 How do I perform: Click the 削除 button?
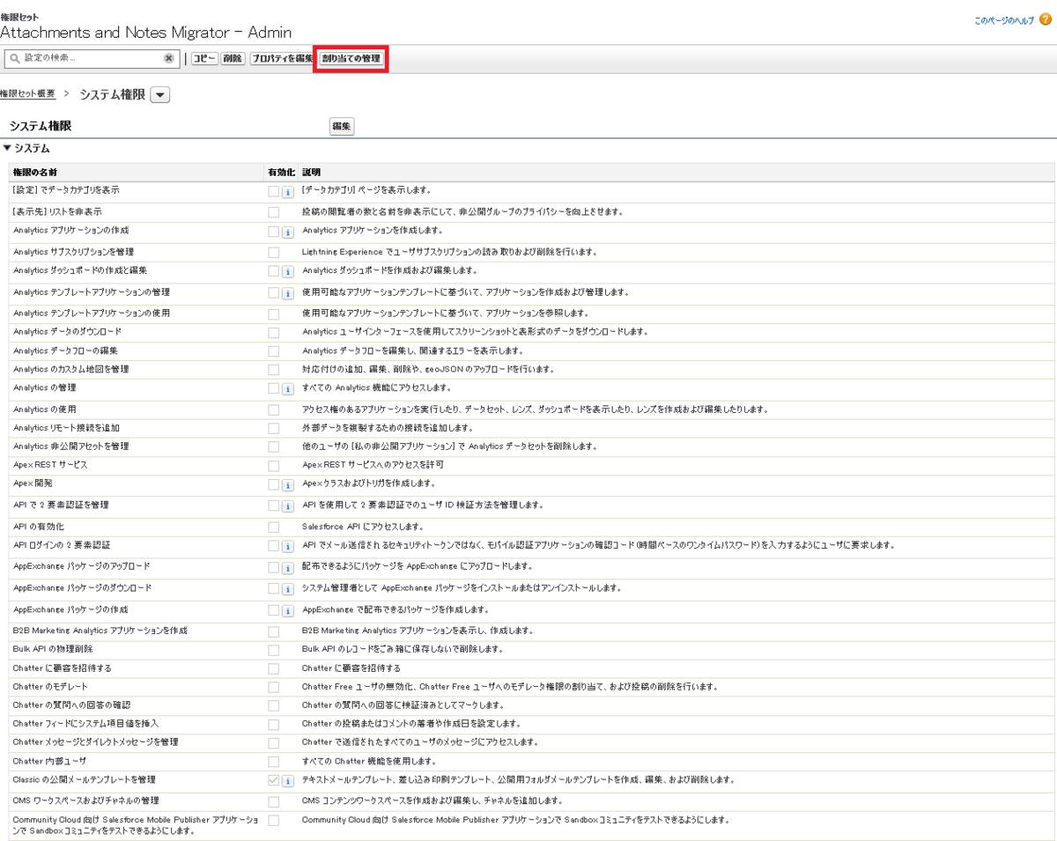tap(233, 59)
